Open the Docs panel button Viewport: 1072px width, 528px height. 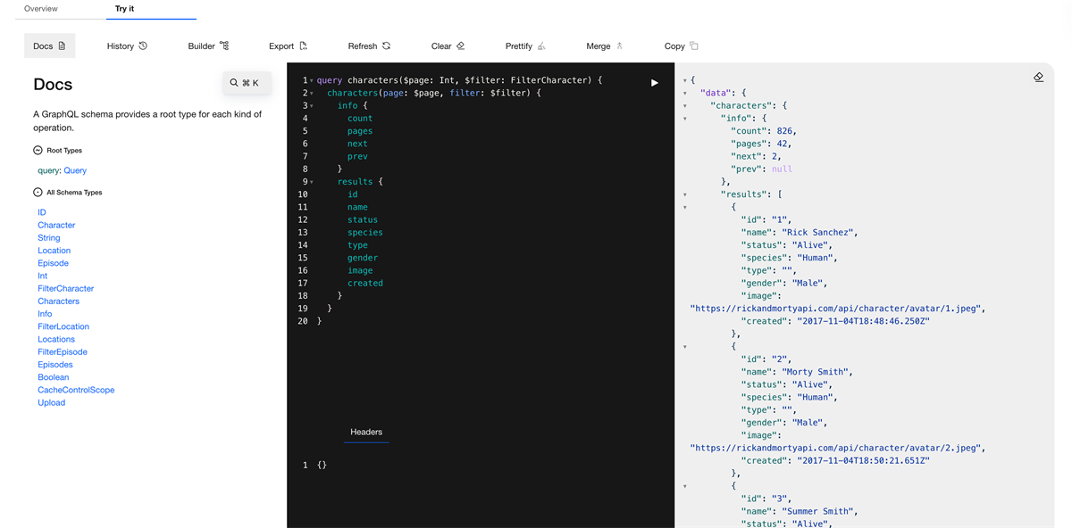click(x=49, y=45)
